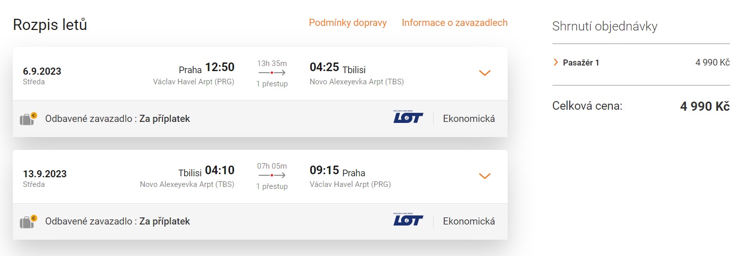Click the Rozpis letů heading

coord(50,24)
